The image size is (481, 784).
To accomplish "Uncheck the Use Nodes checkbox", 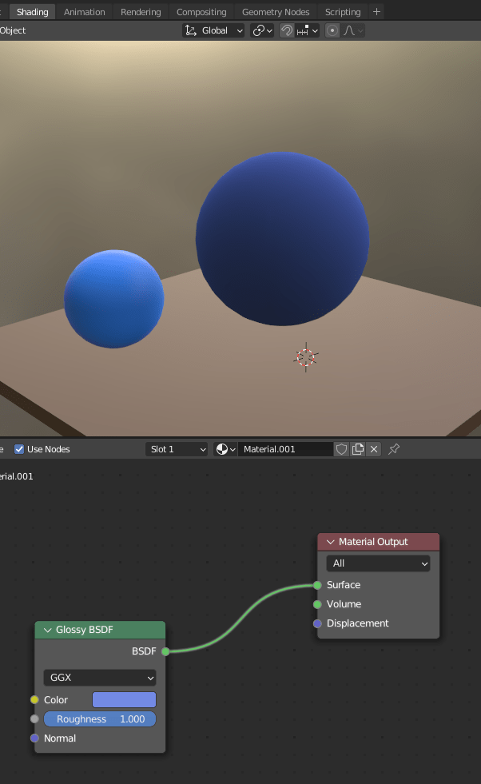I will click(19, 449).
